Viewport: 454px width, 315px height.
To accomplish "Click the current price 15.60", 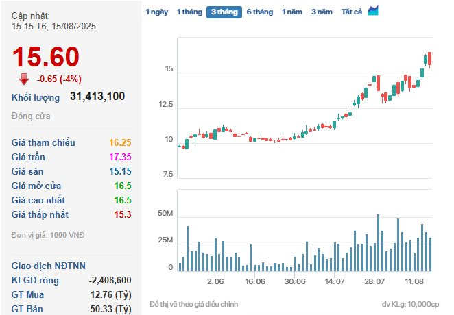I will click(x=45, y=58).
